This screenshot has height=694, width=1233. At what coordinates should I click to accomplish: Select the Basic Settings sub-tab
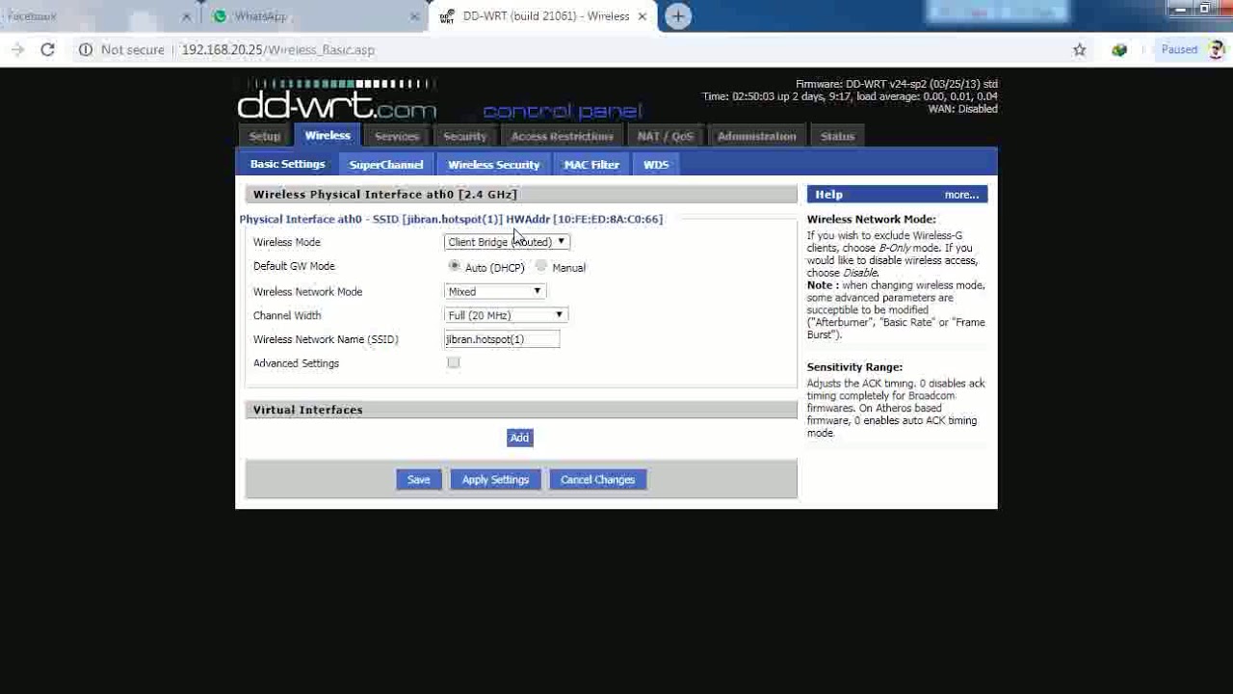pyautogui.click(x=288, y=164)
